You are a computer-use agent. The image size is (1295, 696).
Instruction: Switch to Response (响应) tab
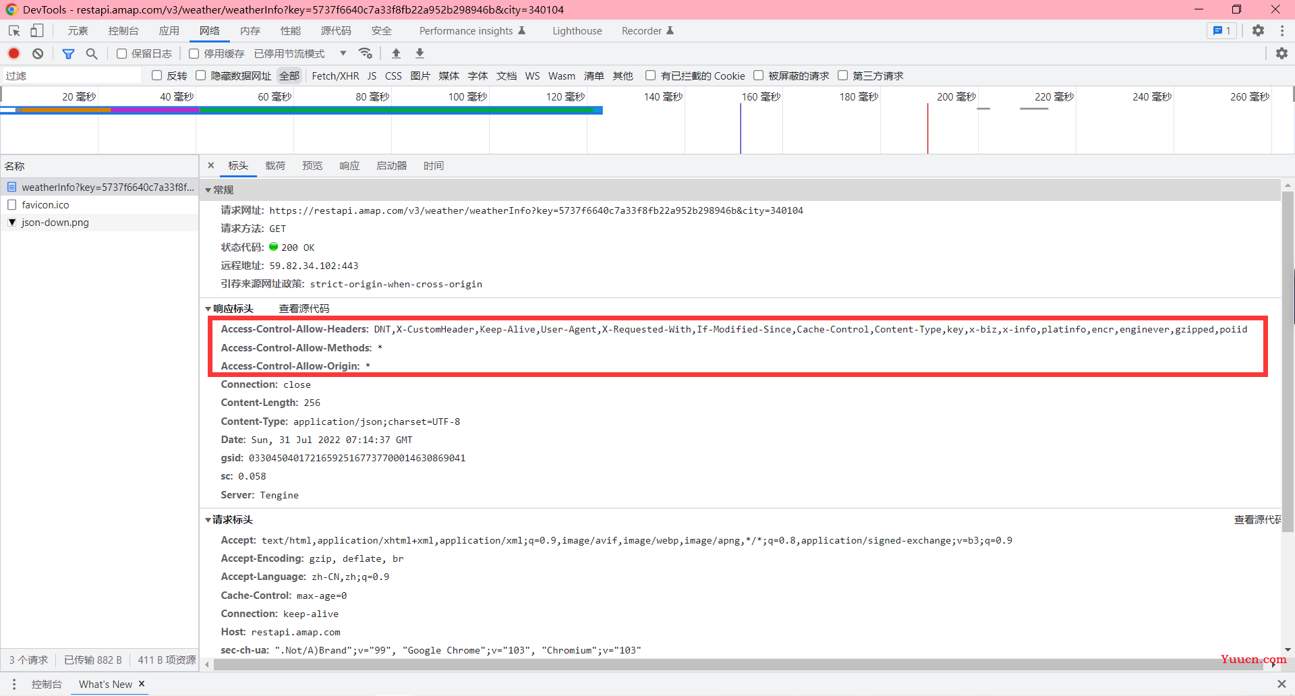[349, 165]
